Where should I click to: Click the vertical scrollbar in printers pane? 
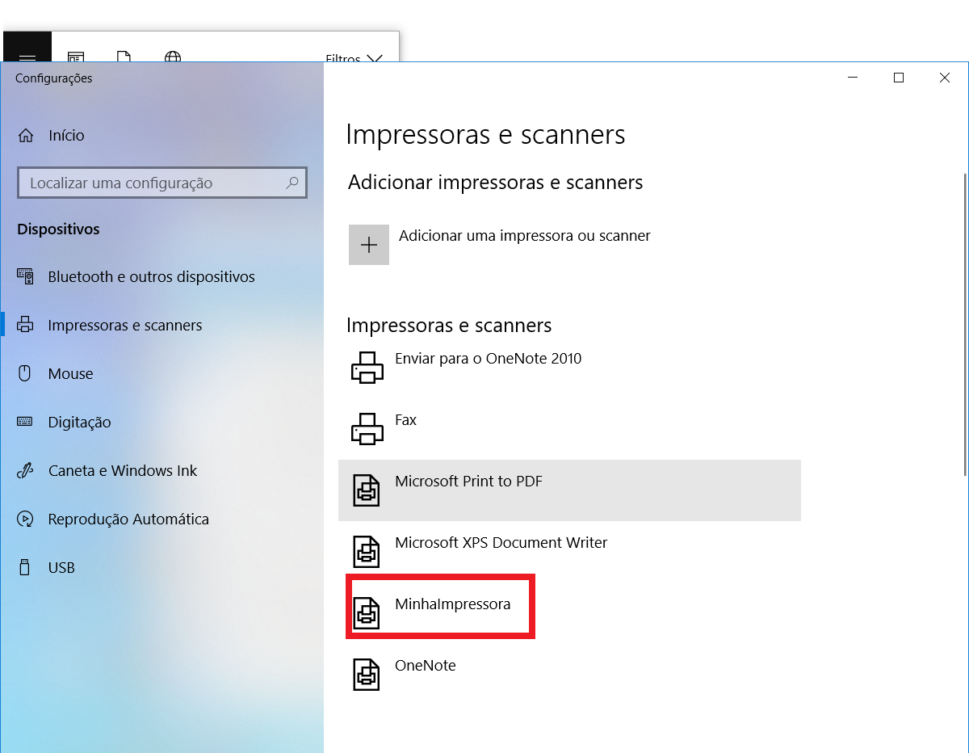click(x=964, y=323)
